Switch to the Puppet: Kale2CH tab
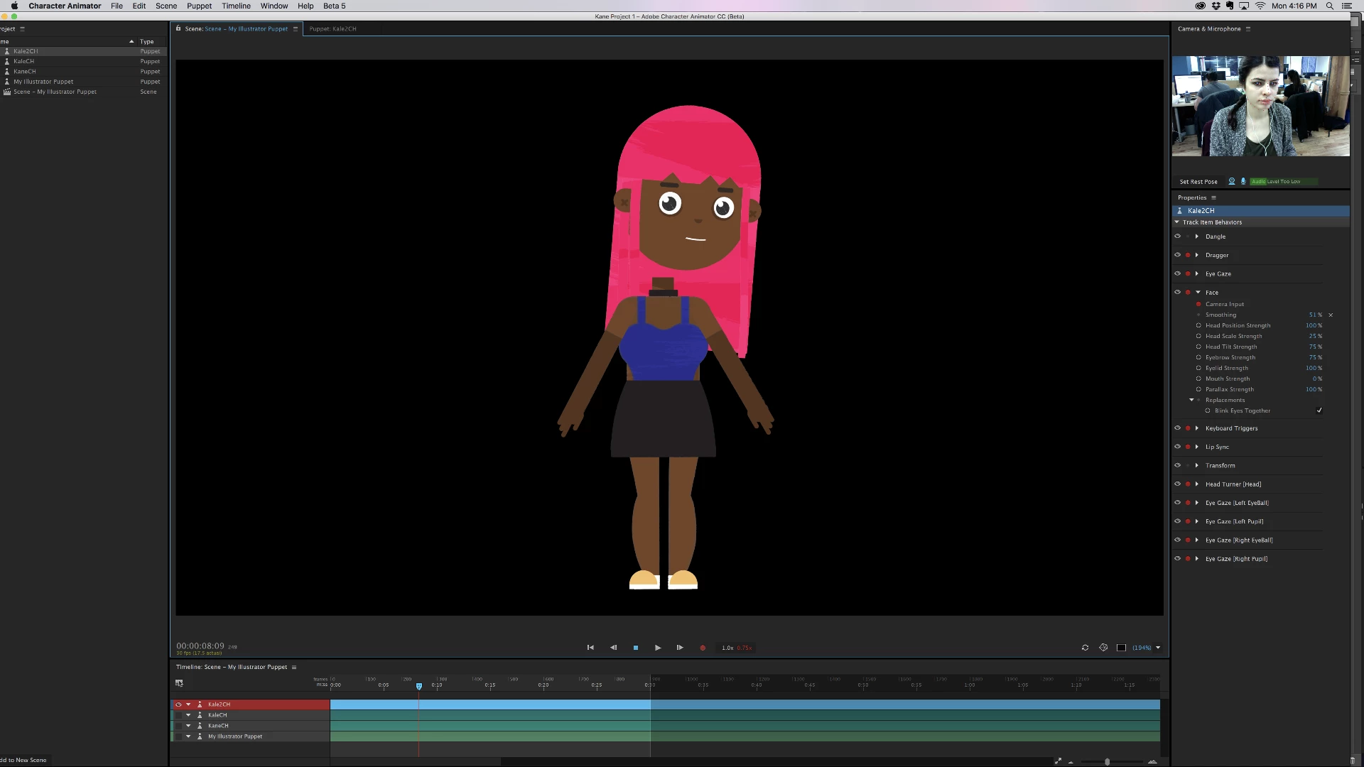This screenshot has height=767, width=1364. point(332,29)
